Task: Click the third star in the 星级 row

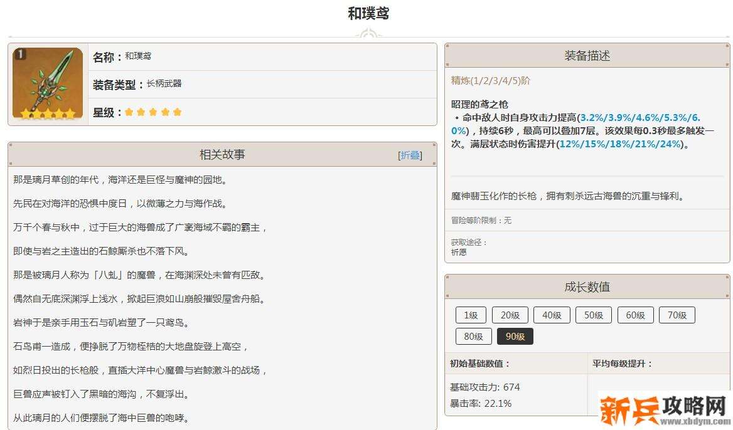Action: point(152,112)
